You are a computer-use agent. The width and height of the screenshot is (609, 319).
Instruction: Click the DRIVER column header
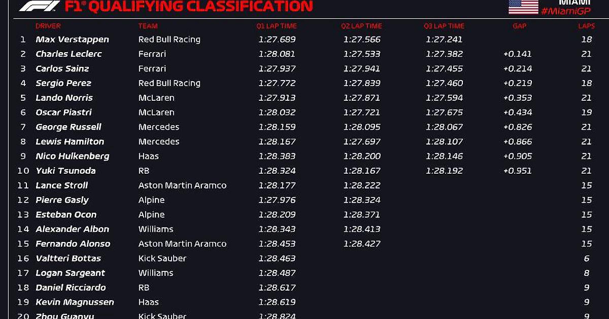coord(48,26)
